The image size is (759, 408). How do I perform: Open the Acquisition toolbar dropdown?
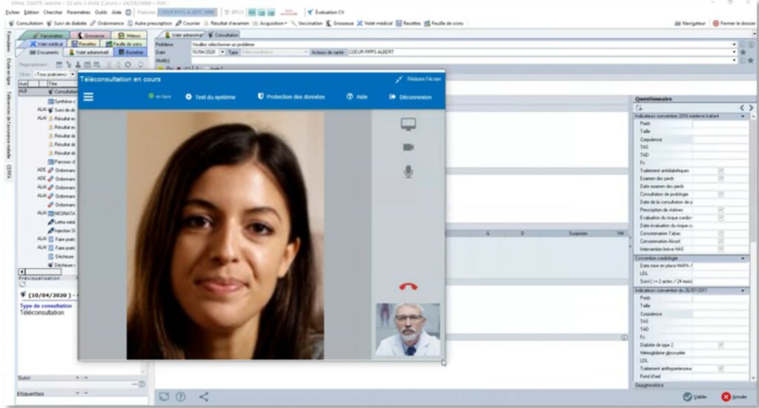pyautogui.click(x=270, y=23)
